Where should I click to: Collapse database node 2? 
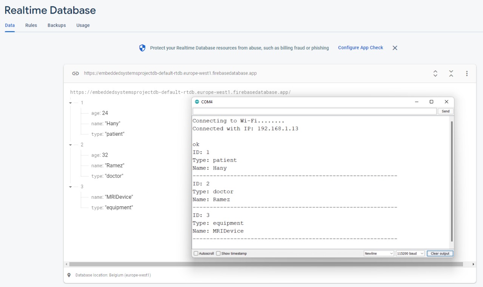tap(70, 144)
